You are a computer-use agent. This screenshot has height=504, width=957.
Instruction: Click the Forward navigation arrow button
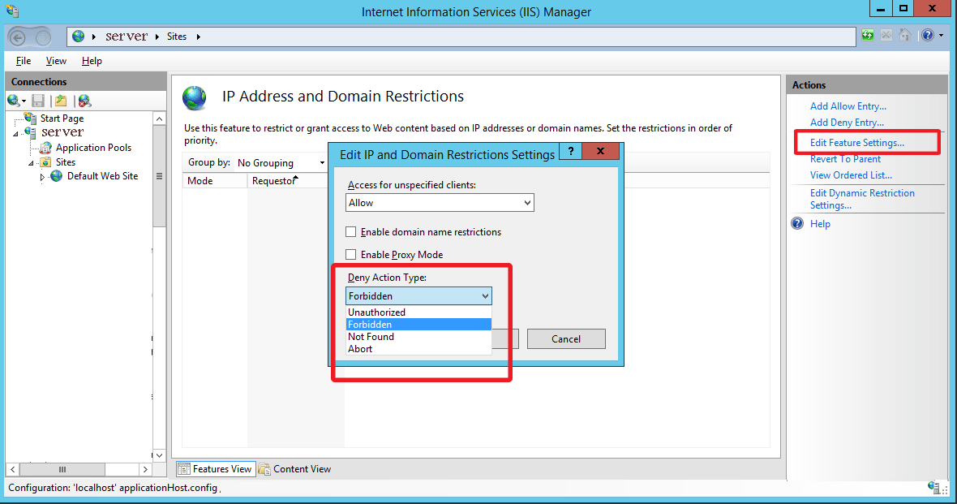click(x=43, y=38)
